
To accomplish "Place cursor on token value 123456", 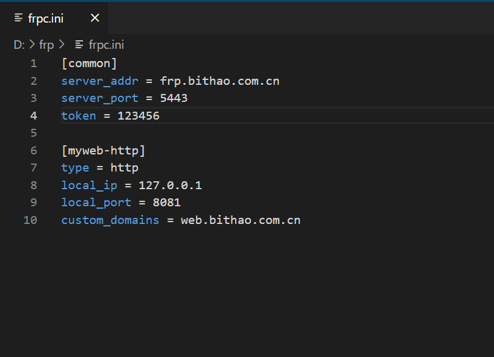I will [139, 116].
